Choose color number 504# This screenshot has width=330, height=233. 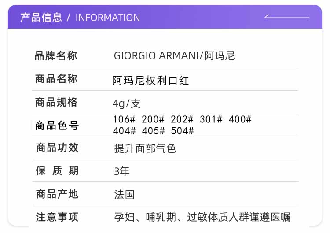pos(182,131)
